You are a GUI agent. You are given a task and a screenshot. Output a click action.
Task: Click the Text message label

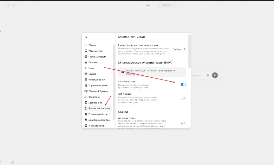pyautogui.click(x=125, y=94)
